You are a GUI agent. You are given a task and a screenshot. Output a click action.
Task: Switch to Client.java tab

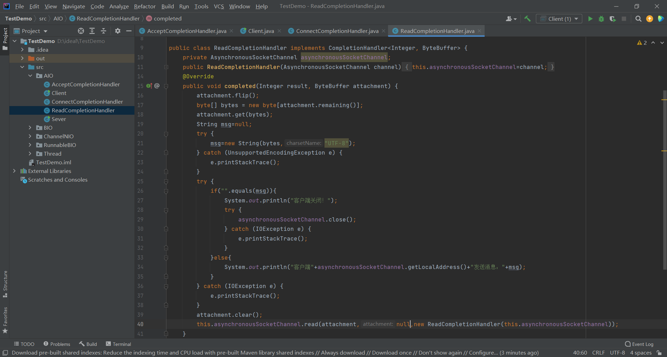tap(261, 31)
